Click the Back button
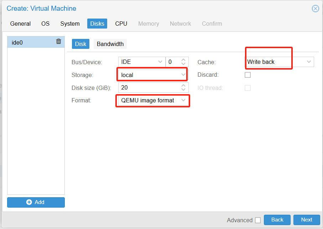The width and height of the screenshot is (323, 229). (277, 220)
